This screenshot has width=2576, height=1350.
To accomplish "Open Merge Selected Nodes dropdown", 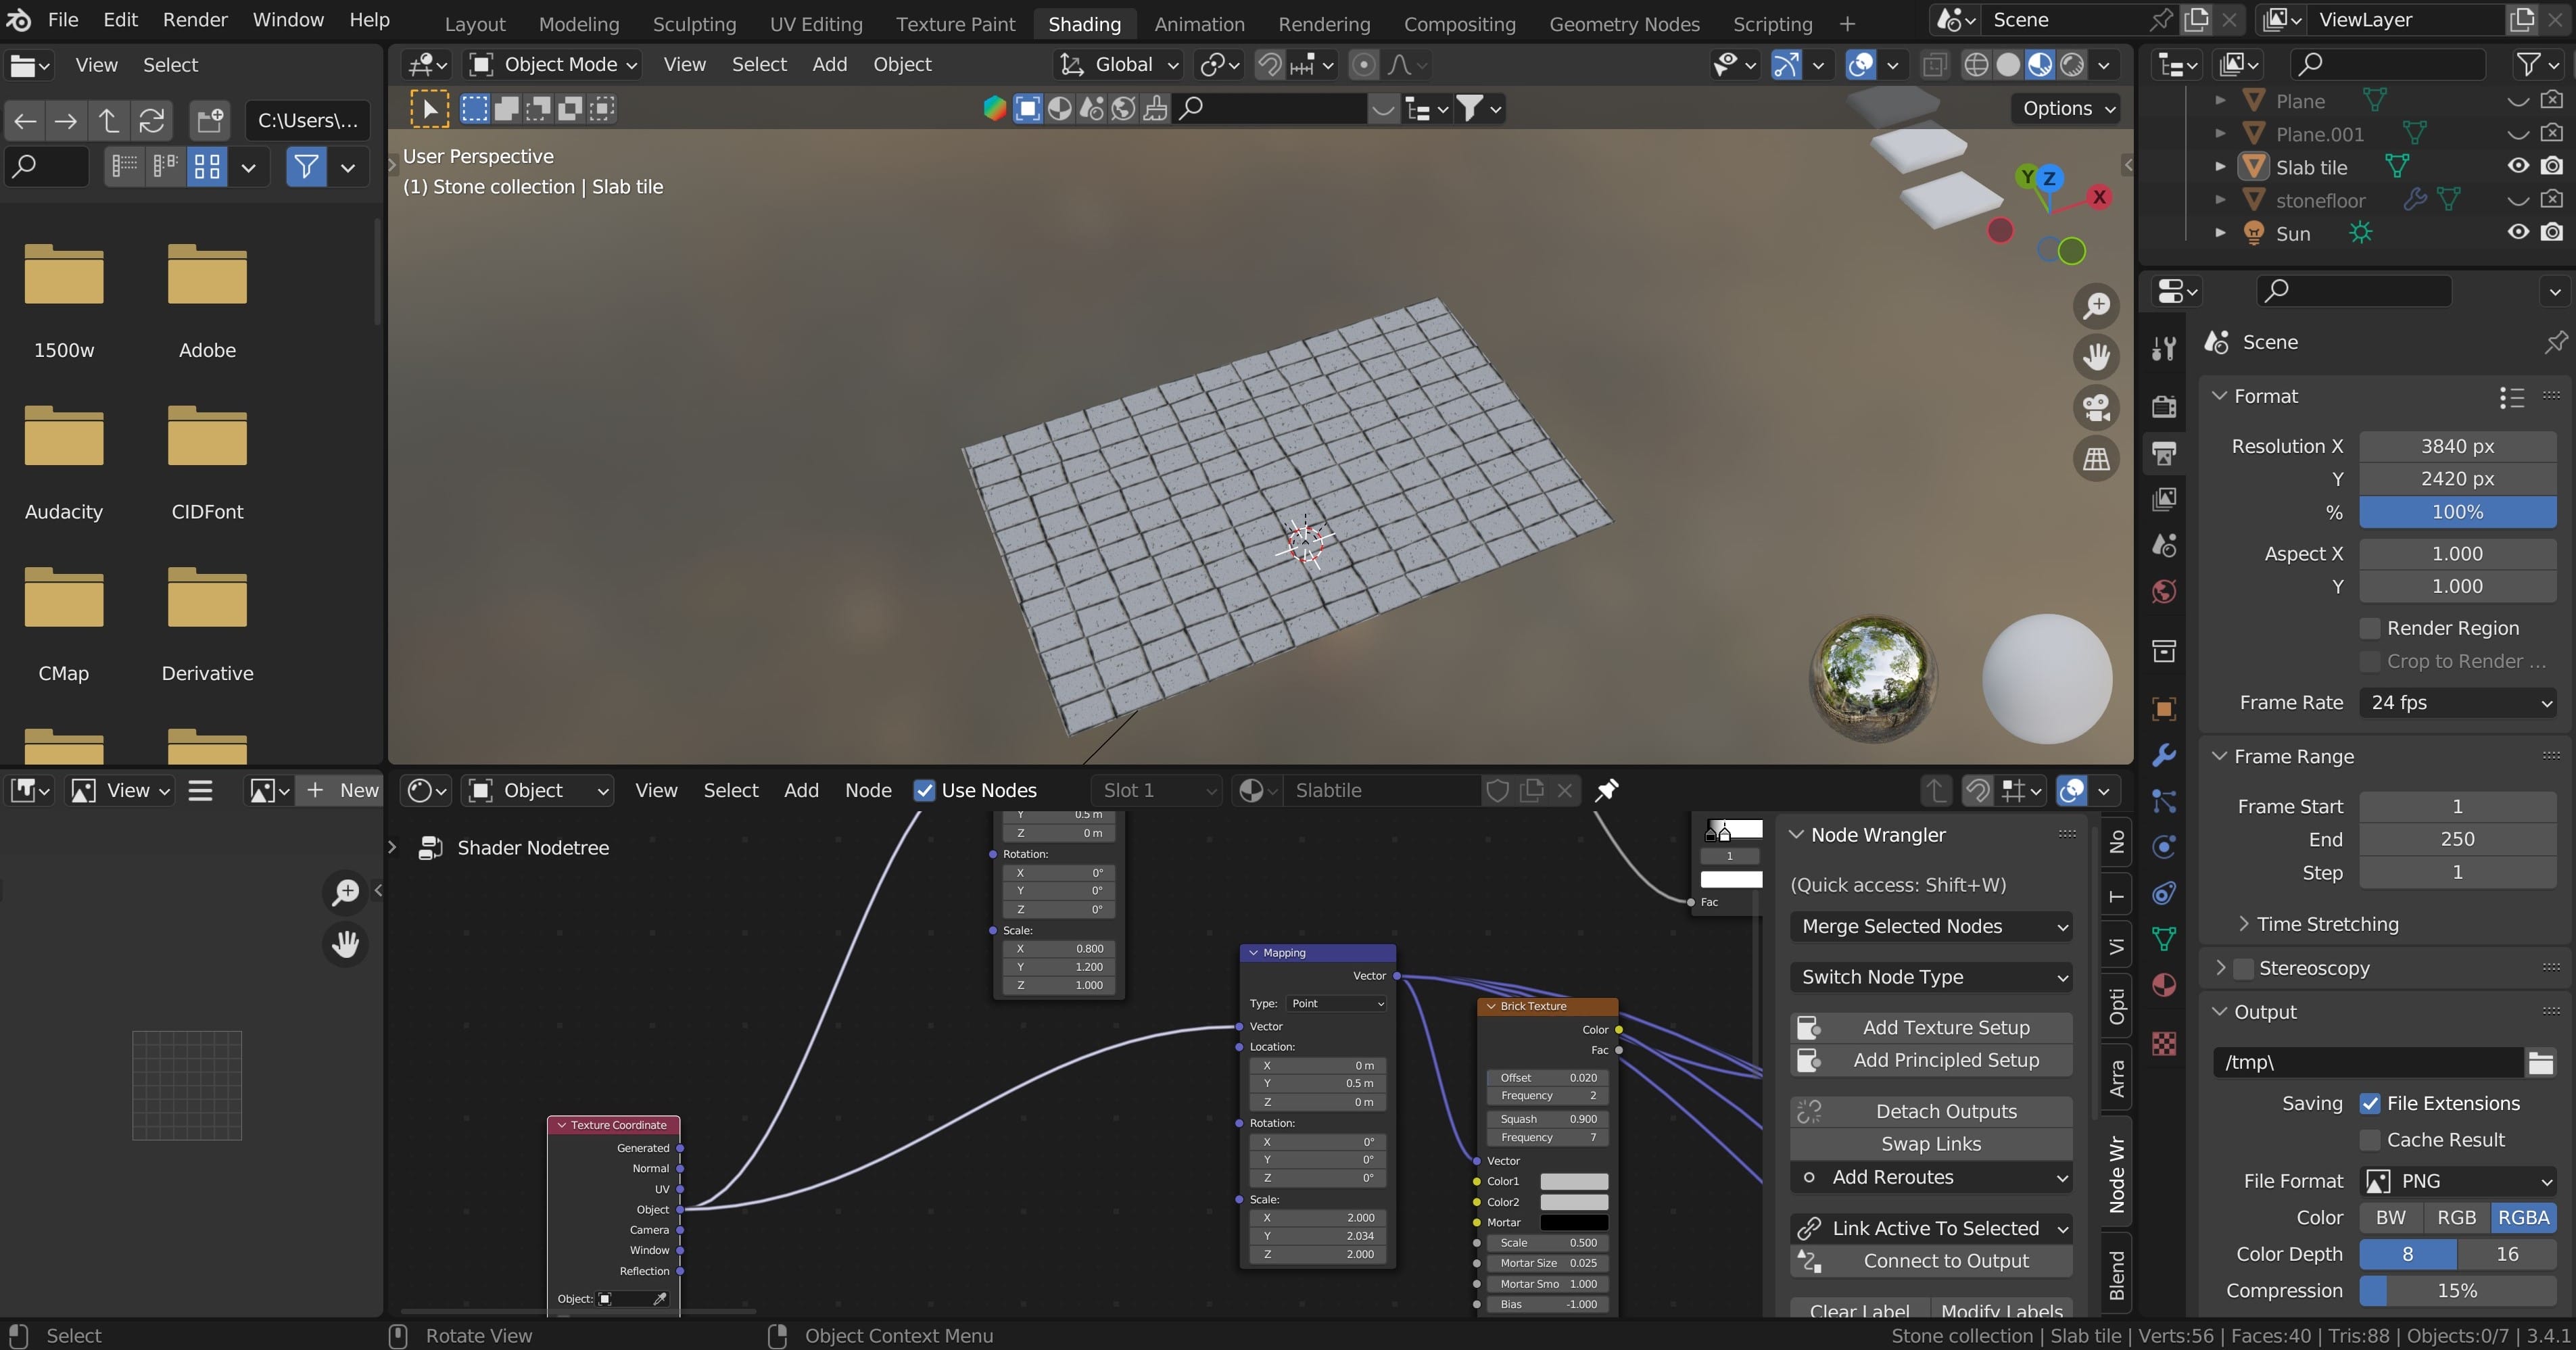I will point(1930,926).
